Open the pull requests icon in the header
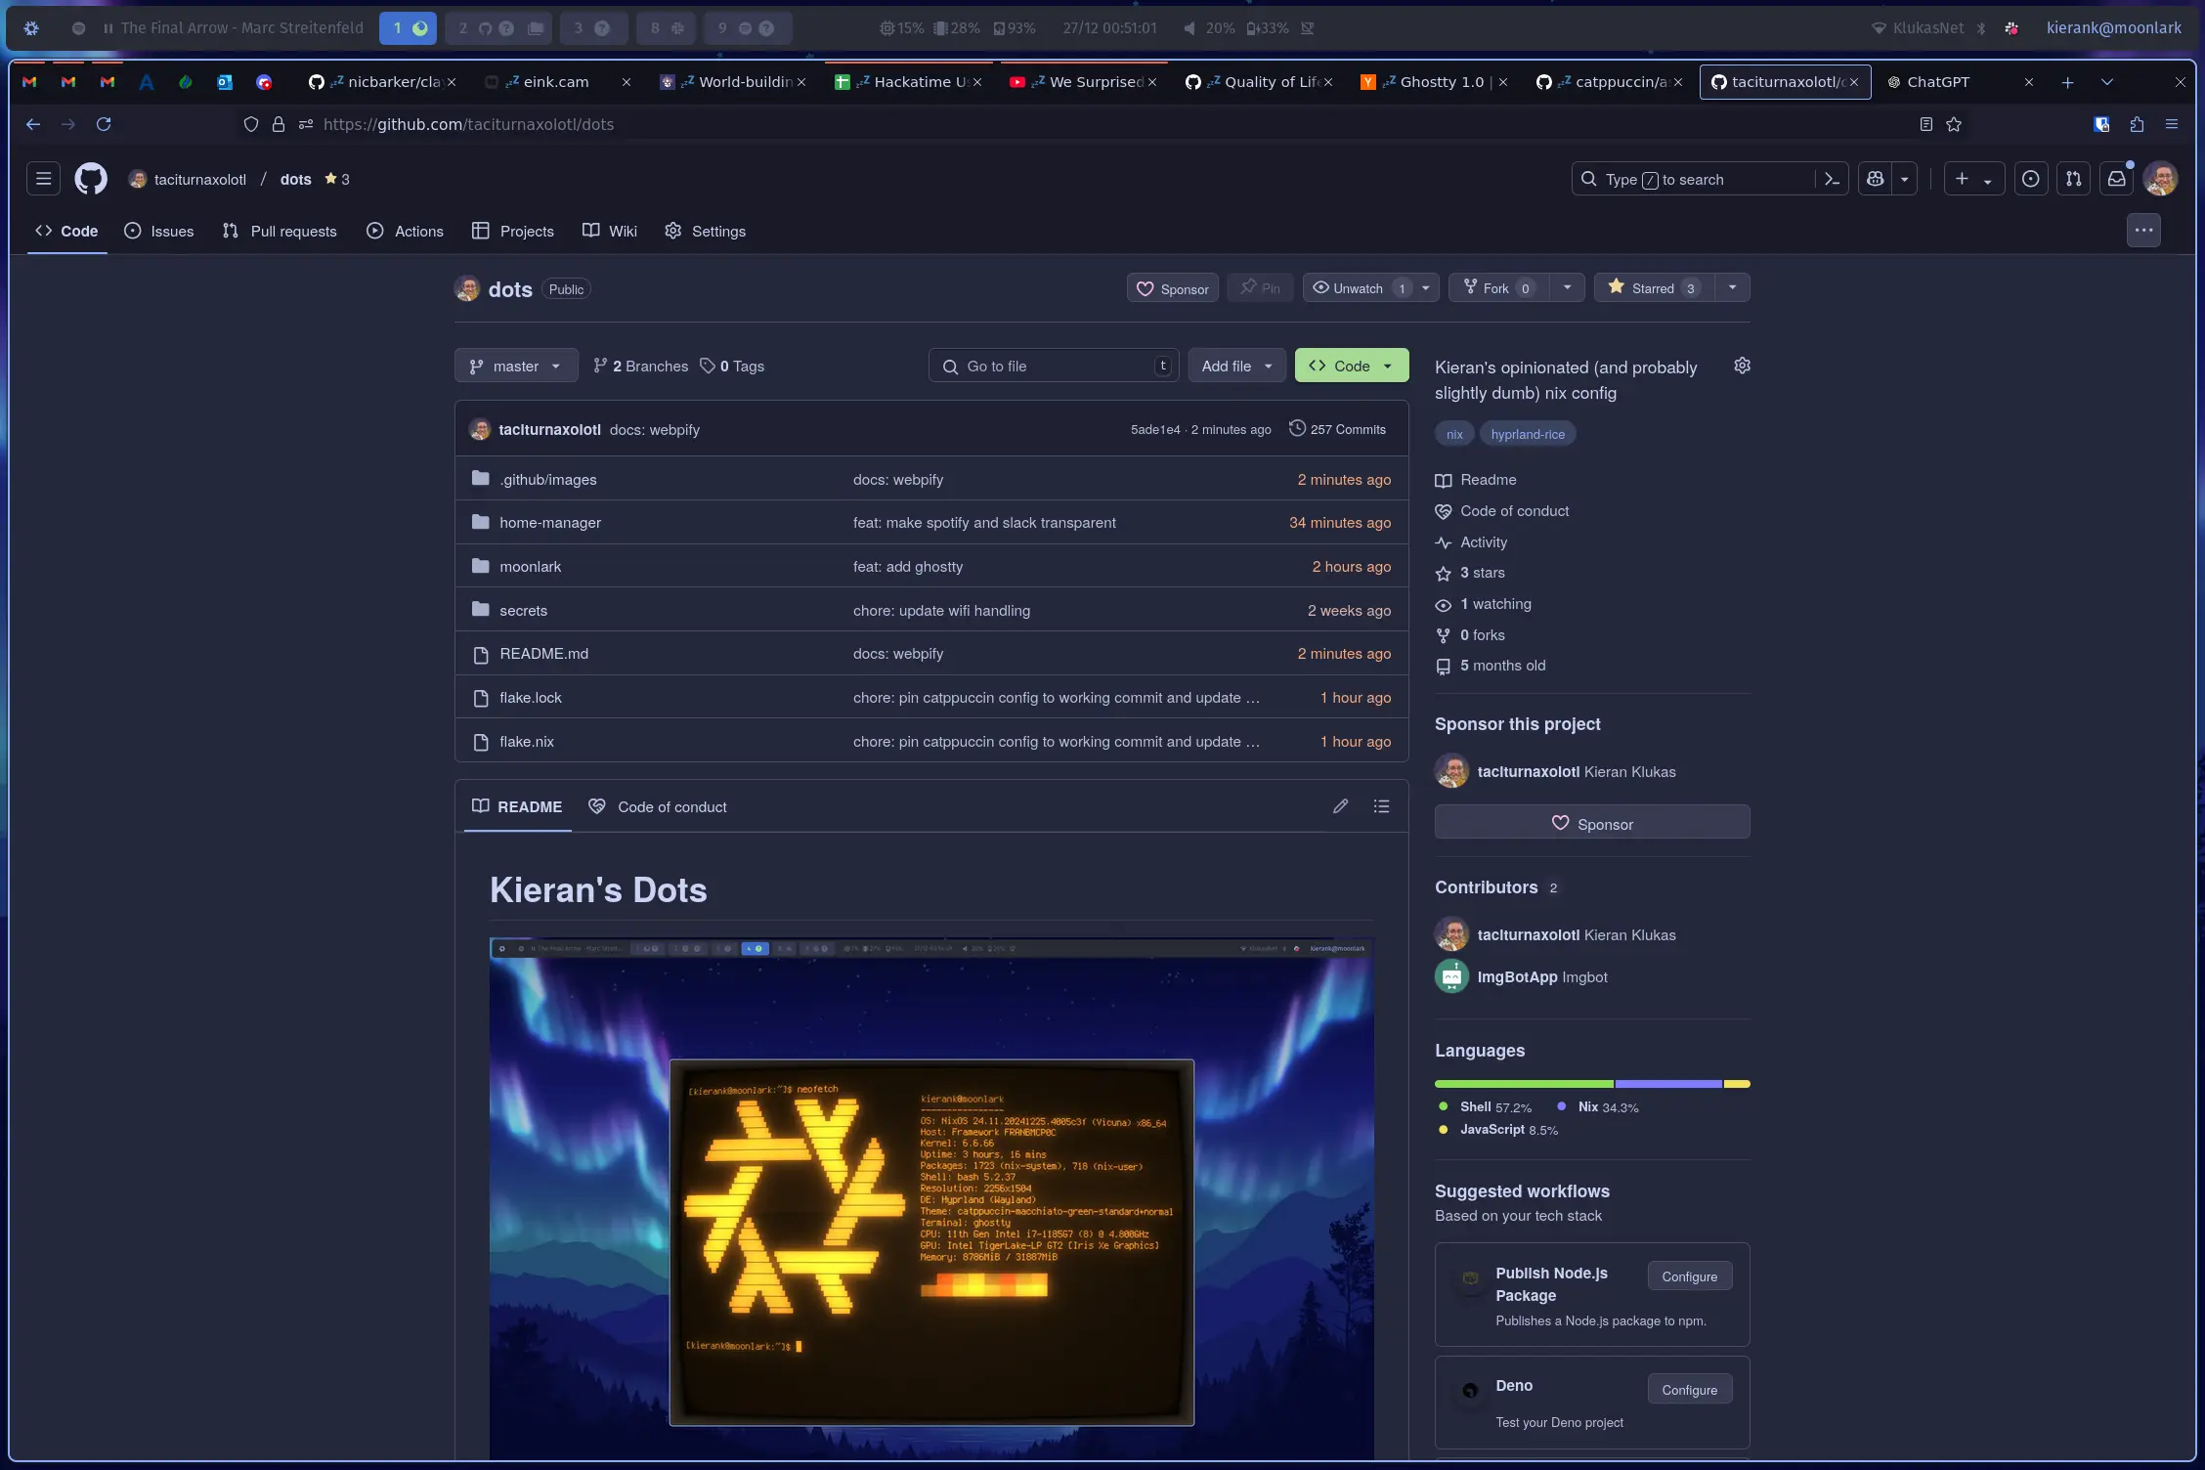 (2074, 178)
